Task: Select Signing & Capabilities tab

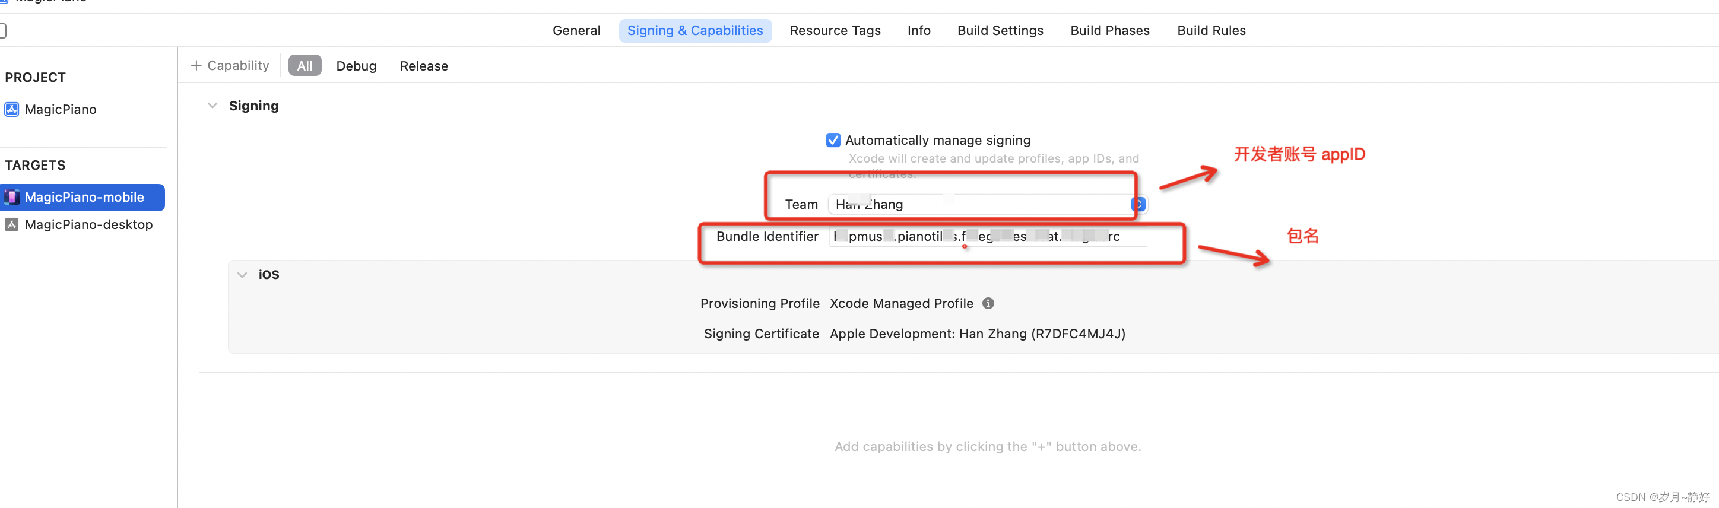Action: [x=694, y=31]
